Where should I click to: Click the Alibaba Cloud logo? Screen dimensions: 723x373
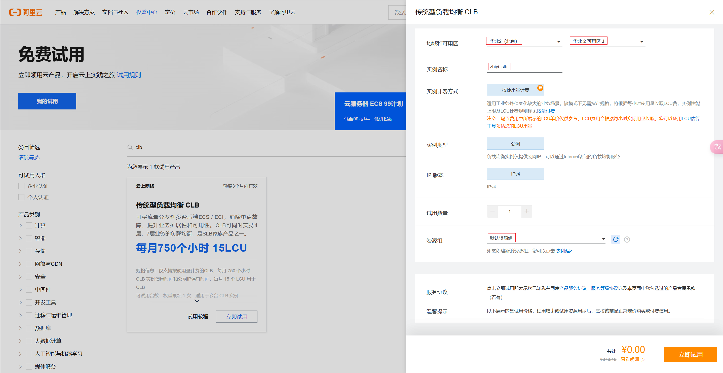[26, 12]
